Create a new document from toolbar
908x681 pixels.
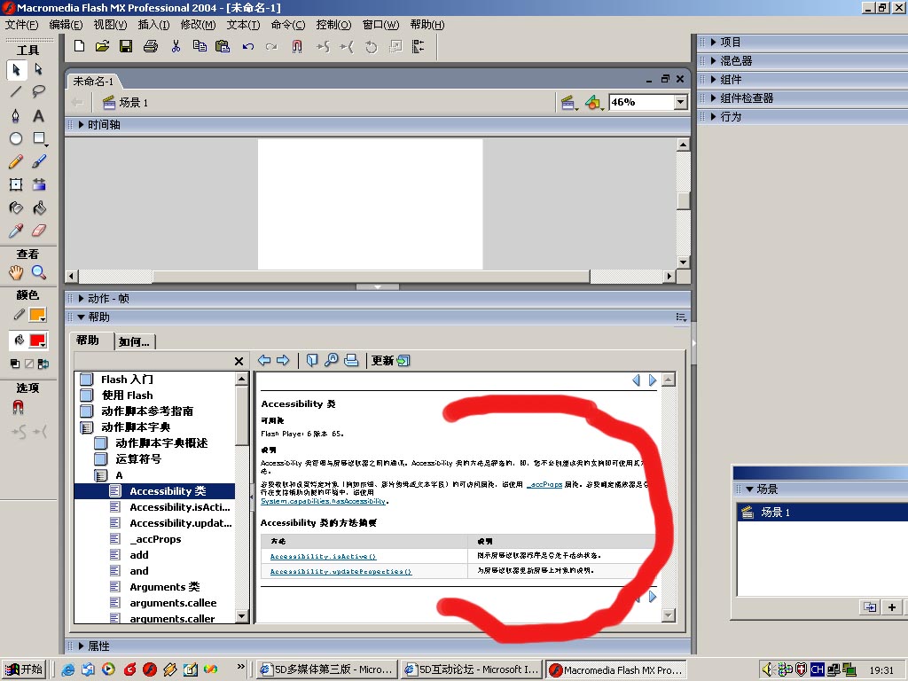click(79, 46)
